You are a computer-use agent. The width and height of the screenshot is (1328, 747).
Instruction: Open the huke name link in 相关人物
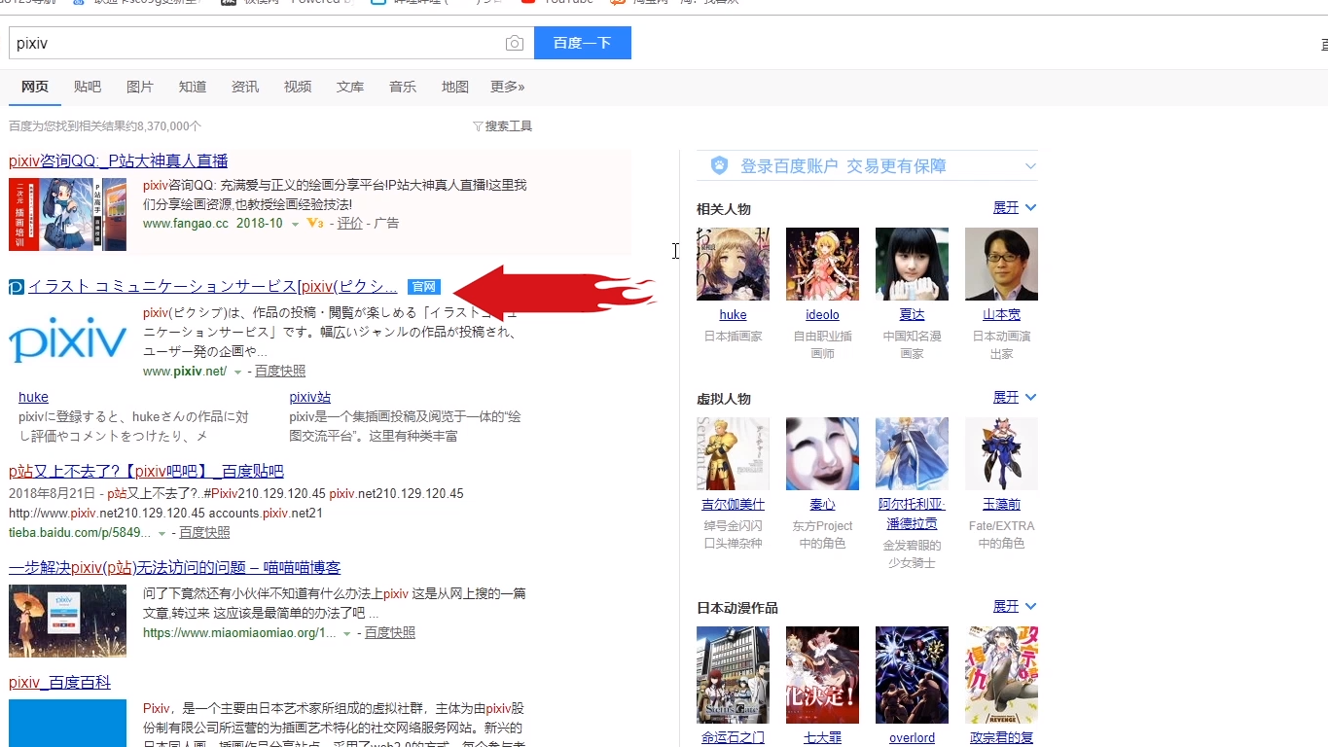733,315
